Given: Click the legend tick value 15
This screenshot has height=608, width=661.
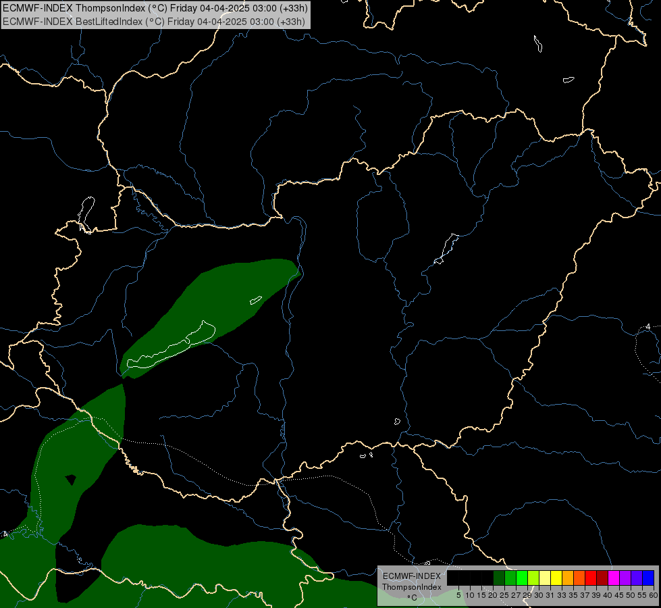Looking at the screenshot, I should [481, 595].
